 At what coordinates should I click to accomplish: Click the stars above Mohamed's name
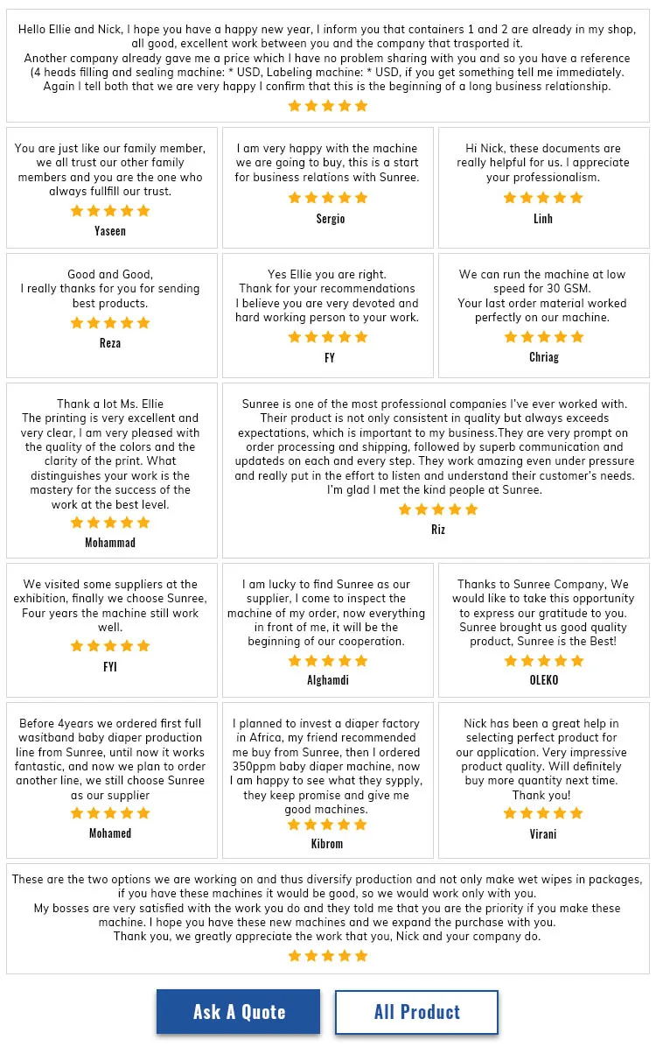pyautogui.click(x=110, y=813)
